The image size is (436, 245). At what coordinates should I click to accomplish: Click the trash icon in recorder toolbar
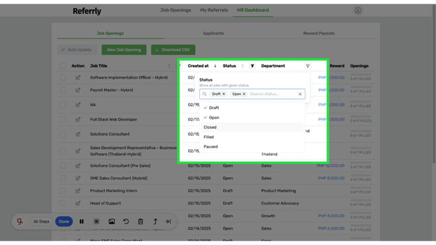pyautogui.click(x=141, y=222)
